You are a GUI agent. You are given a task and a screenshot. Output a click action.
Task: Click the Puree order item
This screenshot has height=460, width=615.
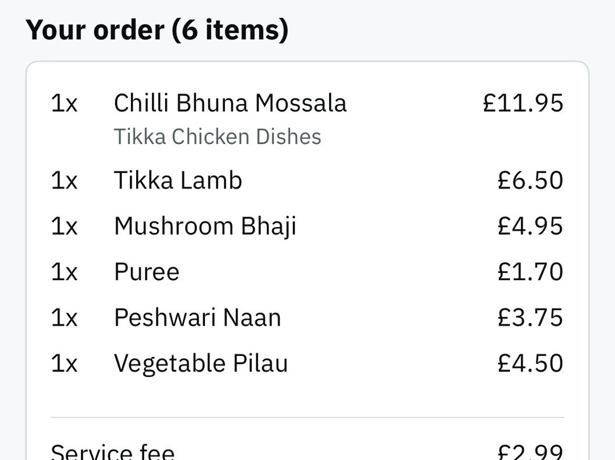(147, 272)
